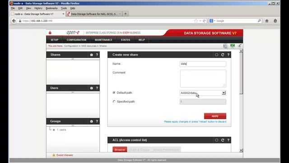Open Shares panel help question mark
Viewport: 289px width, 163px height.
[97, 55]
